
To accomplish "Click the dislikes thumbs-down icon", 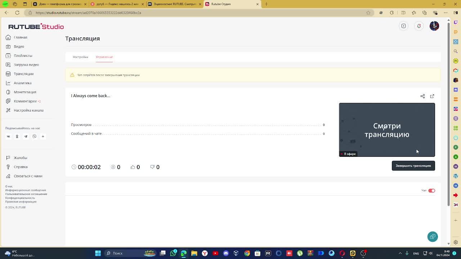I will pyautogui.click(x=152, y=167).
